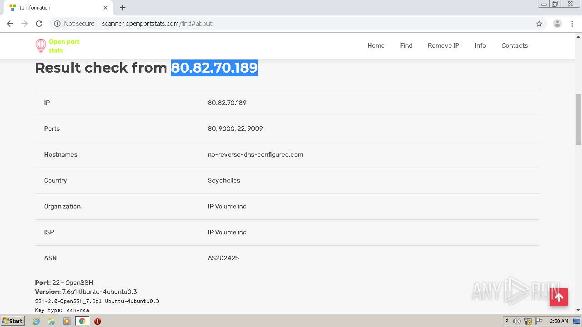
Task: Launch Internet Explorer from taskbar
Action: [x=36, y=321]
